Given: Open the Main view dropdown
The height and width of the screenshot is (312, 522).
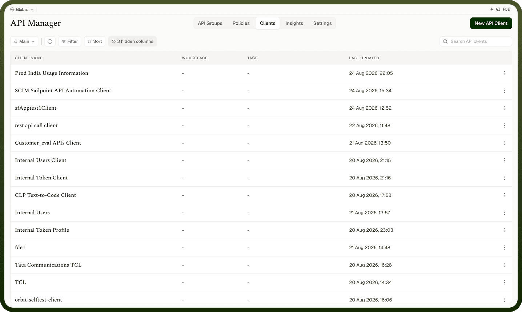Looking at the screenshot, I should coord(24,41).
